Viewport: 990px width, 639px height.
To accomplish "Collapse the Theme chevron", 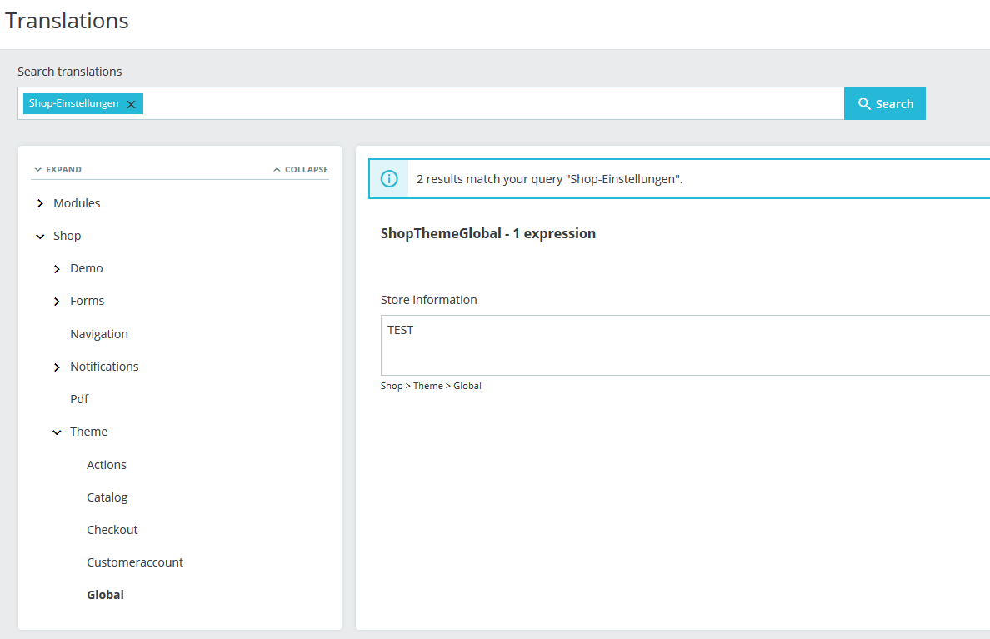I will pos(57,432).
